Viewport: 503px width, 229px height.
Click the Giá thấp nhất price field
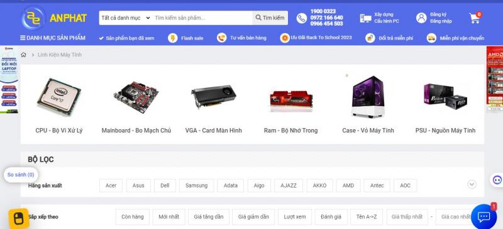pos(407,217)
